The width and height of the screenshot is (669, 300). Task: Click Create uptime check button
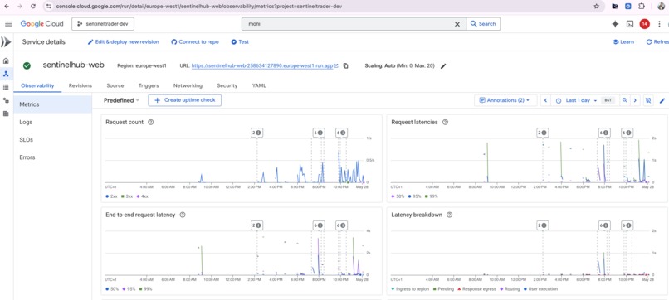(185, 100)
